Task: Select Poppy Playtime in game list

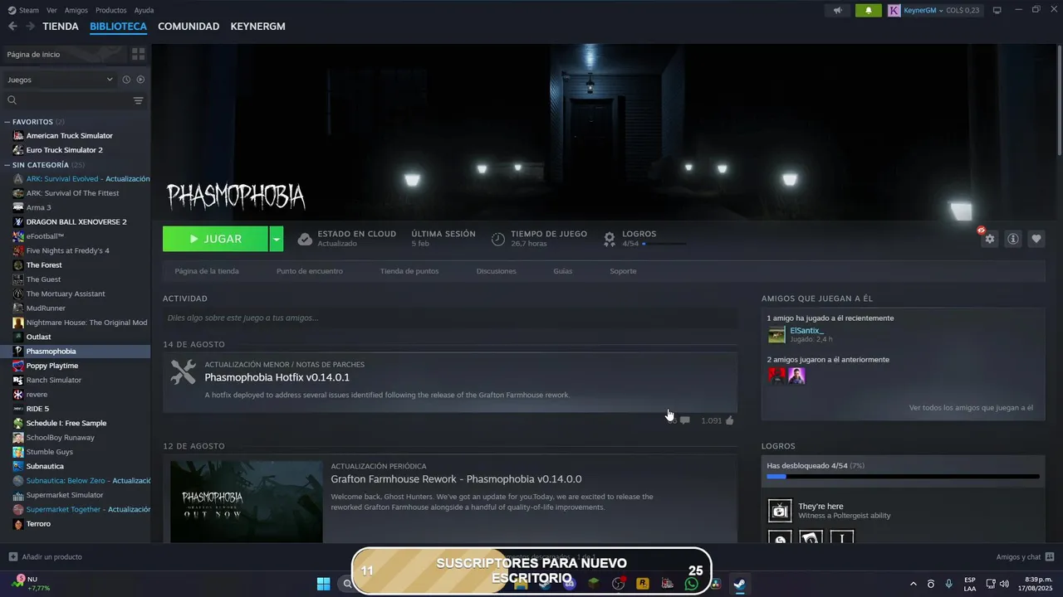Action: 52,366
